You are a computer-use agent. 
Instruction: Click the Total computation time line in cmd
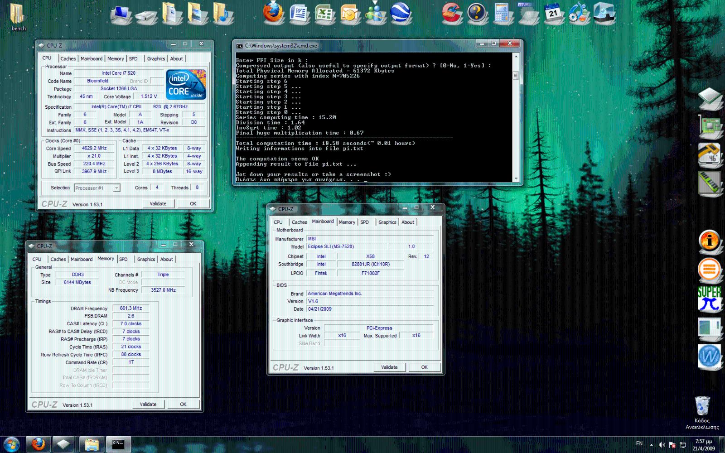coord(325,143)
